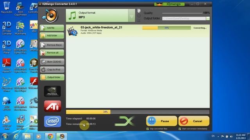Open the ASUS MultiFrame desktop icon
The image size is (250, 140).
click(20, 28)
